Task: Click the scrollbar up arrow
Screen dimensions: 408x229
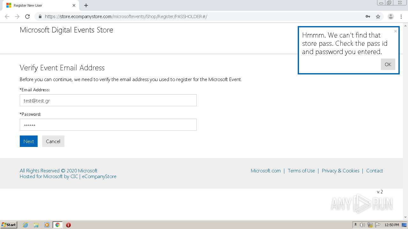Action: [x=405, y=25]
